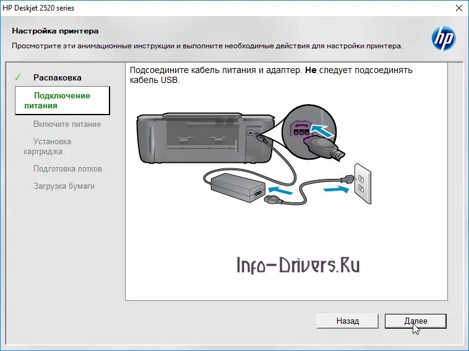Click the Далее button

[x=415, y=321]
